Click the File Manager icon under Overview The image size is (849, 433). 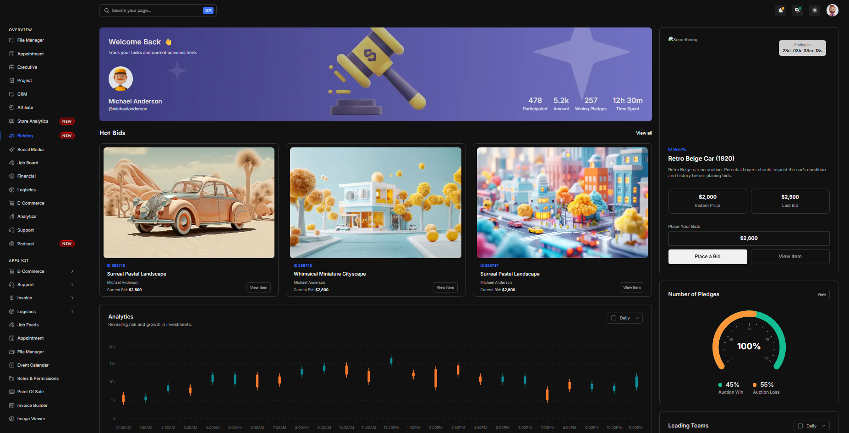coord(12,40)
